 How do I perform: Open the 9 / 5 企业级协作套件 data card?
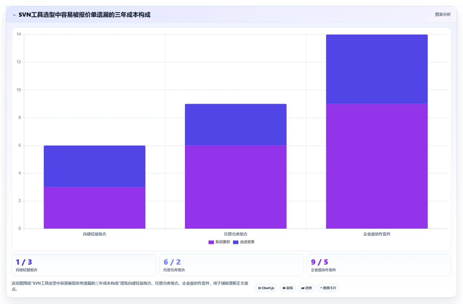379,265
